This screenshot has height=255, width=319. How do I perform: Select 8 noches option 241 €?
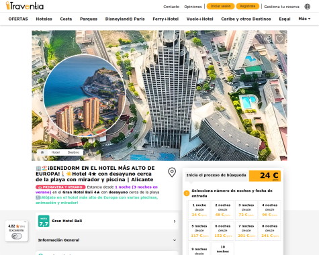coord(269,231)
